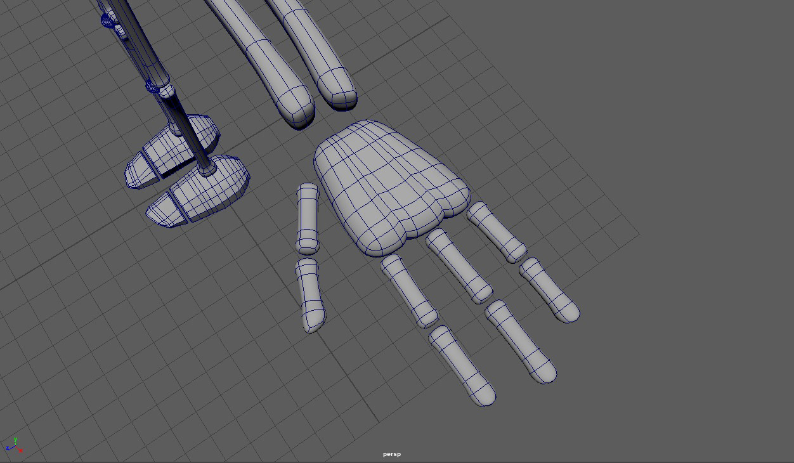Click the persp camera label
The image size is (794, 463).
392,454
